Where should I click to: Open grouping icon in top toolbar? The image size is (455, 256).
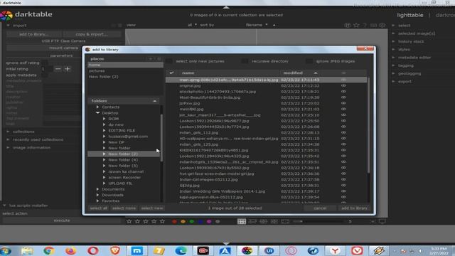point(348,26)
